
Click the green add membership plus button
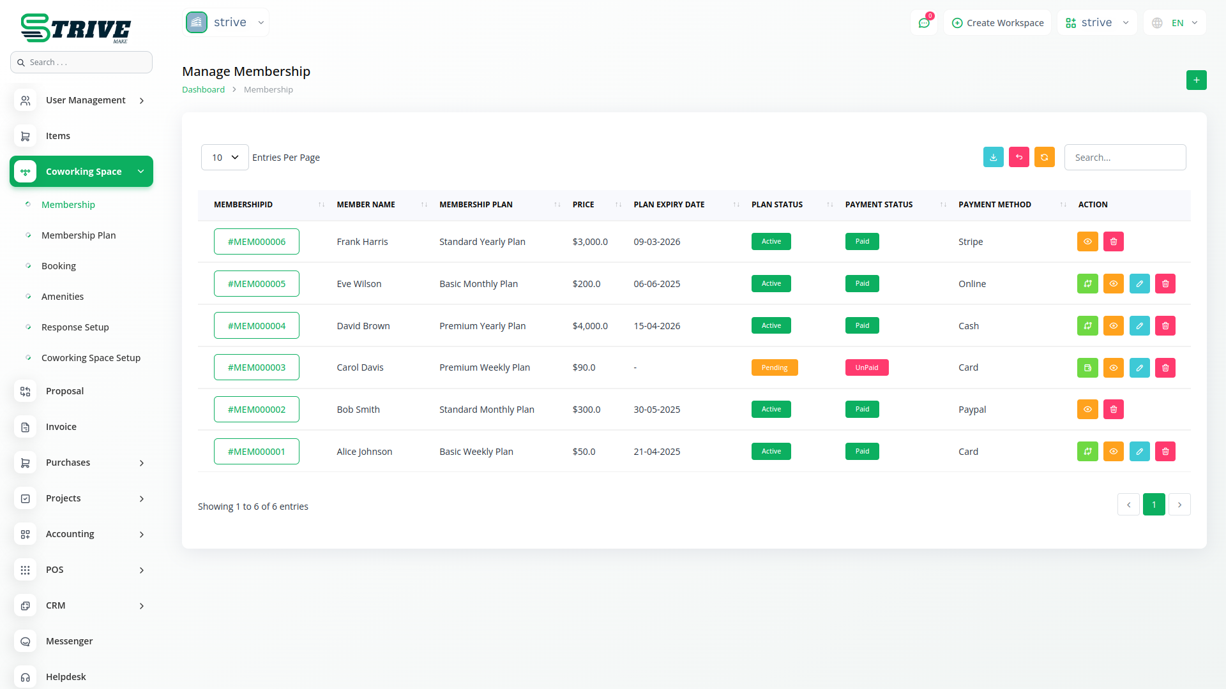click(x=1196, y=80)
